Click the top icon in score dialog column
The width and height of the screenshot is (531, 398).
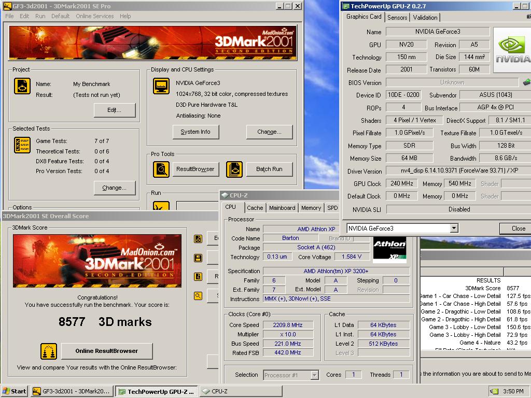pos(198,239)
